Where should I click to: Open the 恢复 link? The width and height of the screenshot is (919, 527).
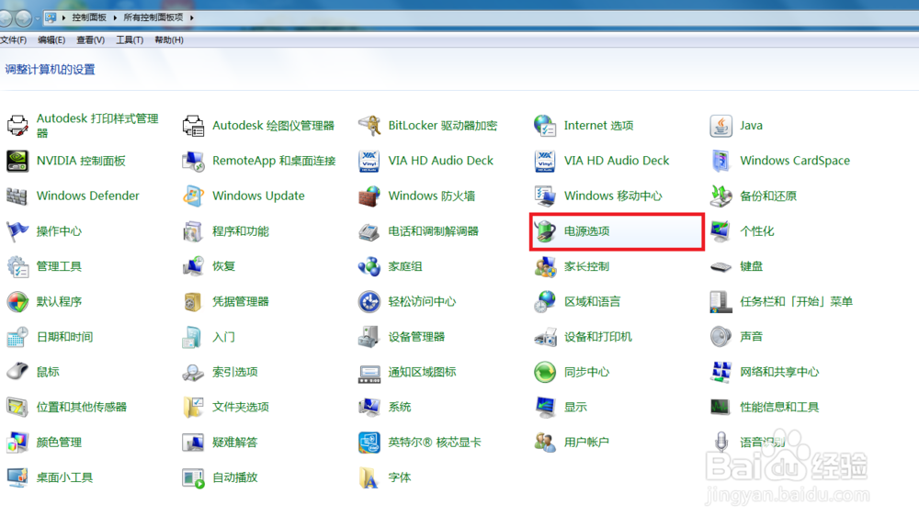click(x=223, y=266)
